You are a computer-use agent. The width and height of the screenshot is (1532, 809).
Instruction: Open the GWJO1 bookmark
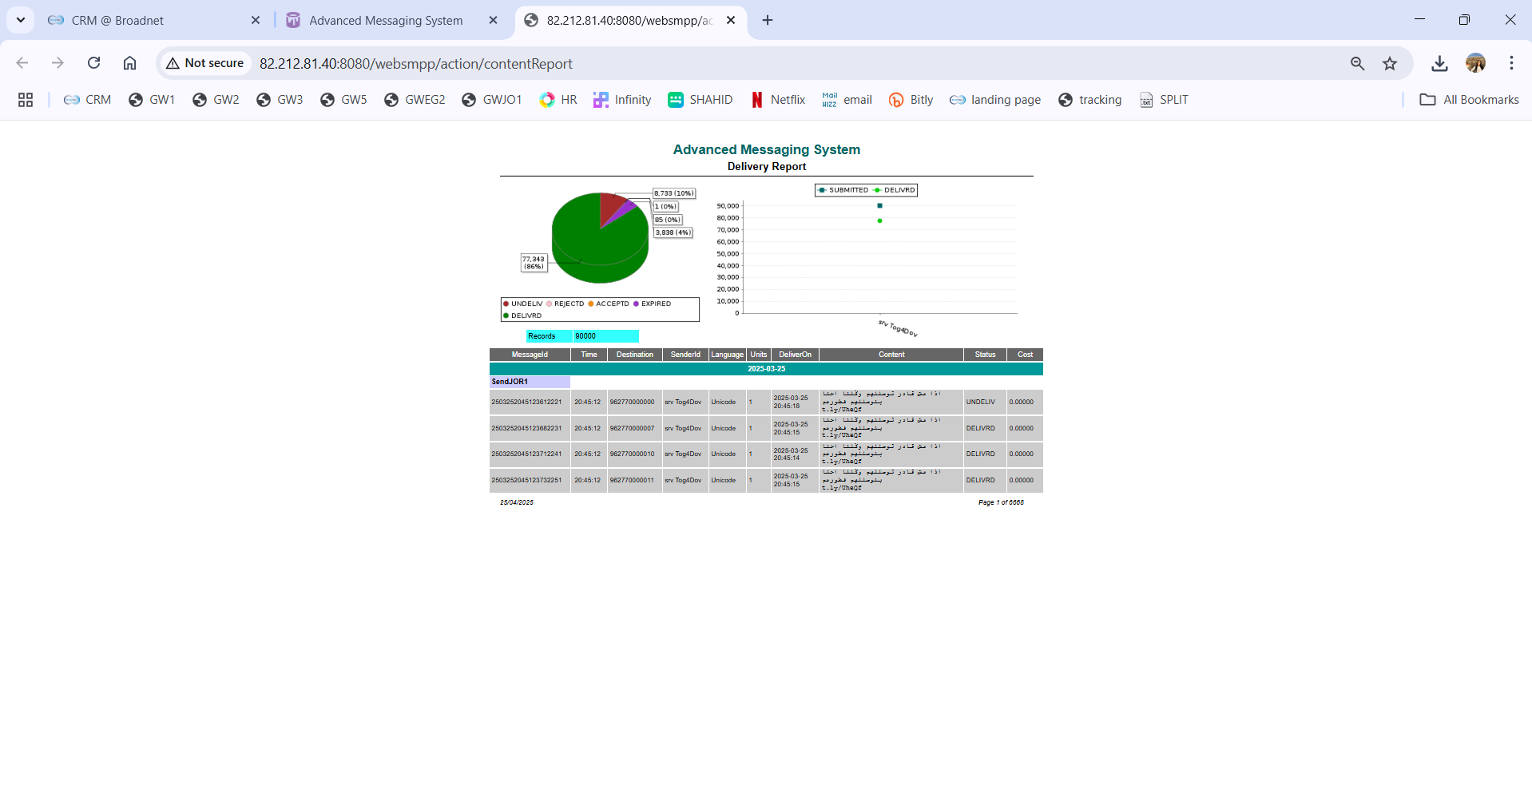coord(492,100)
